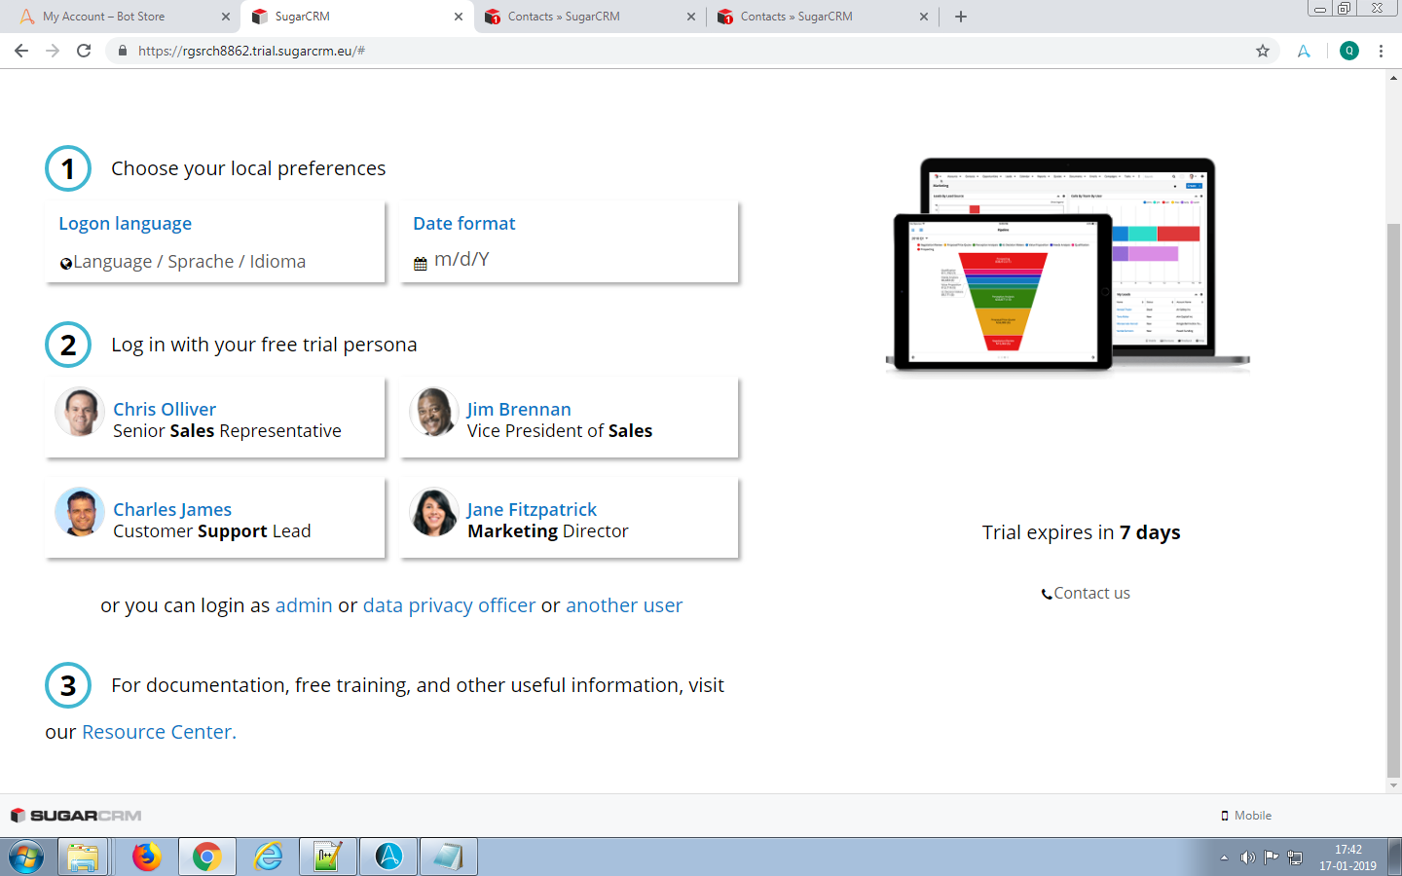Reload the SugarCRM page
Viewport: 1402px width, 876px height.
[84, 51]
